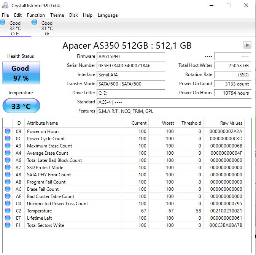Click the next disk arrow button
The height and width of the screenshot is (255, 256).
[x=247, y=45]
